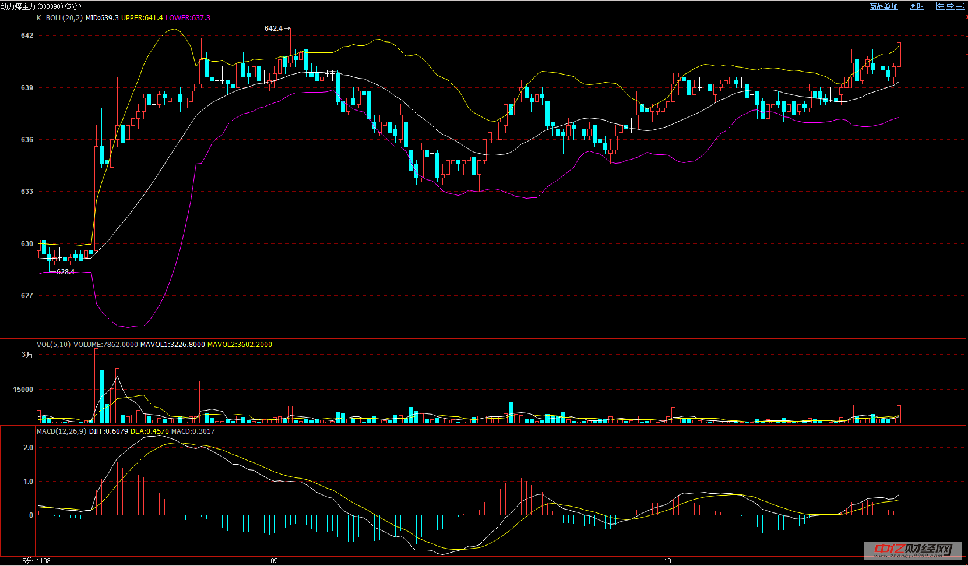Screen dimensions: 968x566
Task: Click the 630 price axis label
Action: tap(27, 244)
